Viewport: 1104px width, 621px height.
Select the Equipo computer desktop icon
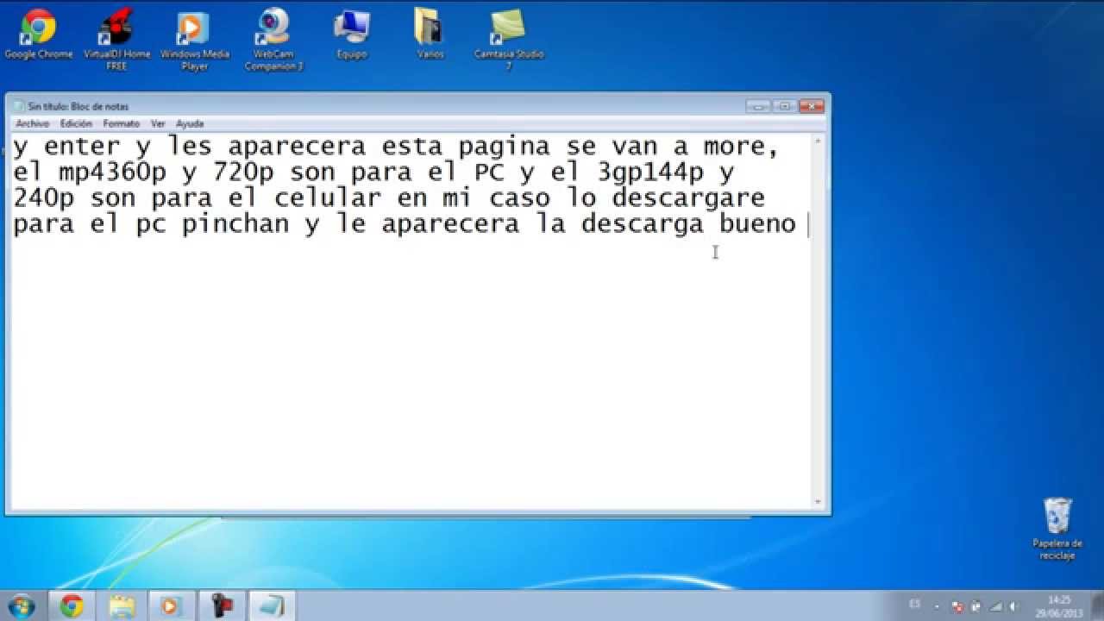coord(351,34)
